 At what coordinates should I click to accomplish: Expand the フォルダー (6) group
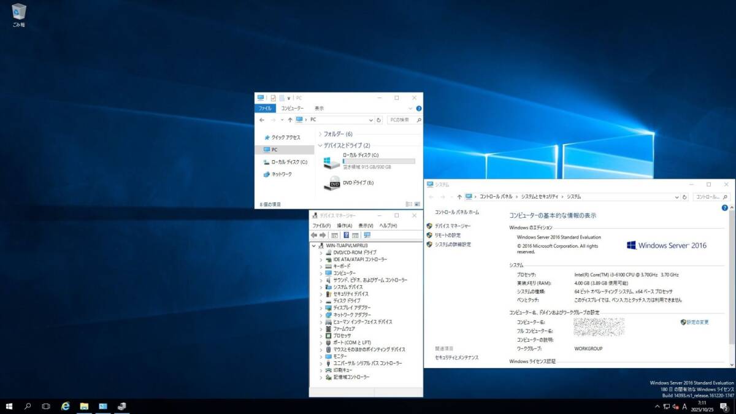[x=320, y=134]
